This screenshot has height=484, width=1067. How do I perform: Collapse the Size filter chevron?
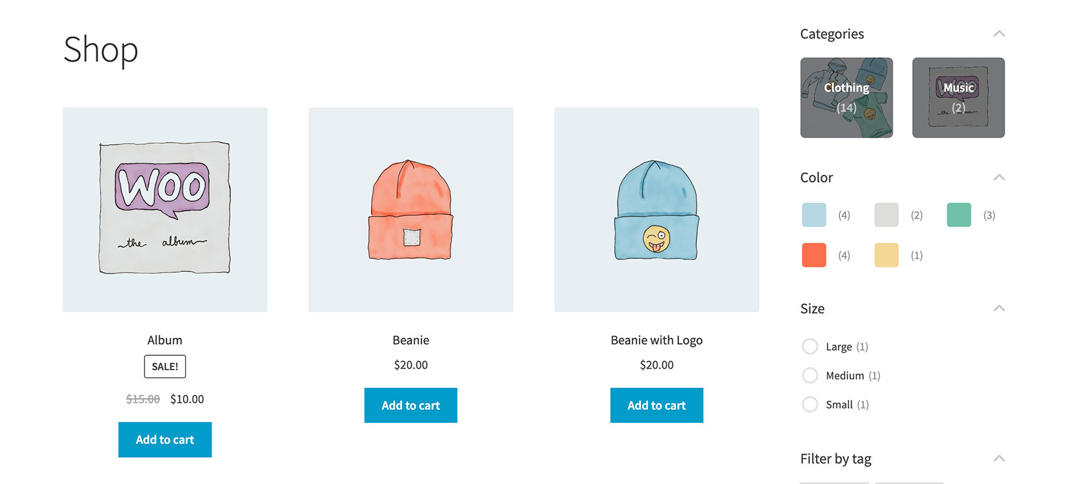tap(999, 308)
